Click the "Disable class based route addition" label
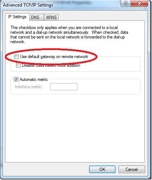 coord(51,65)
